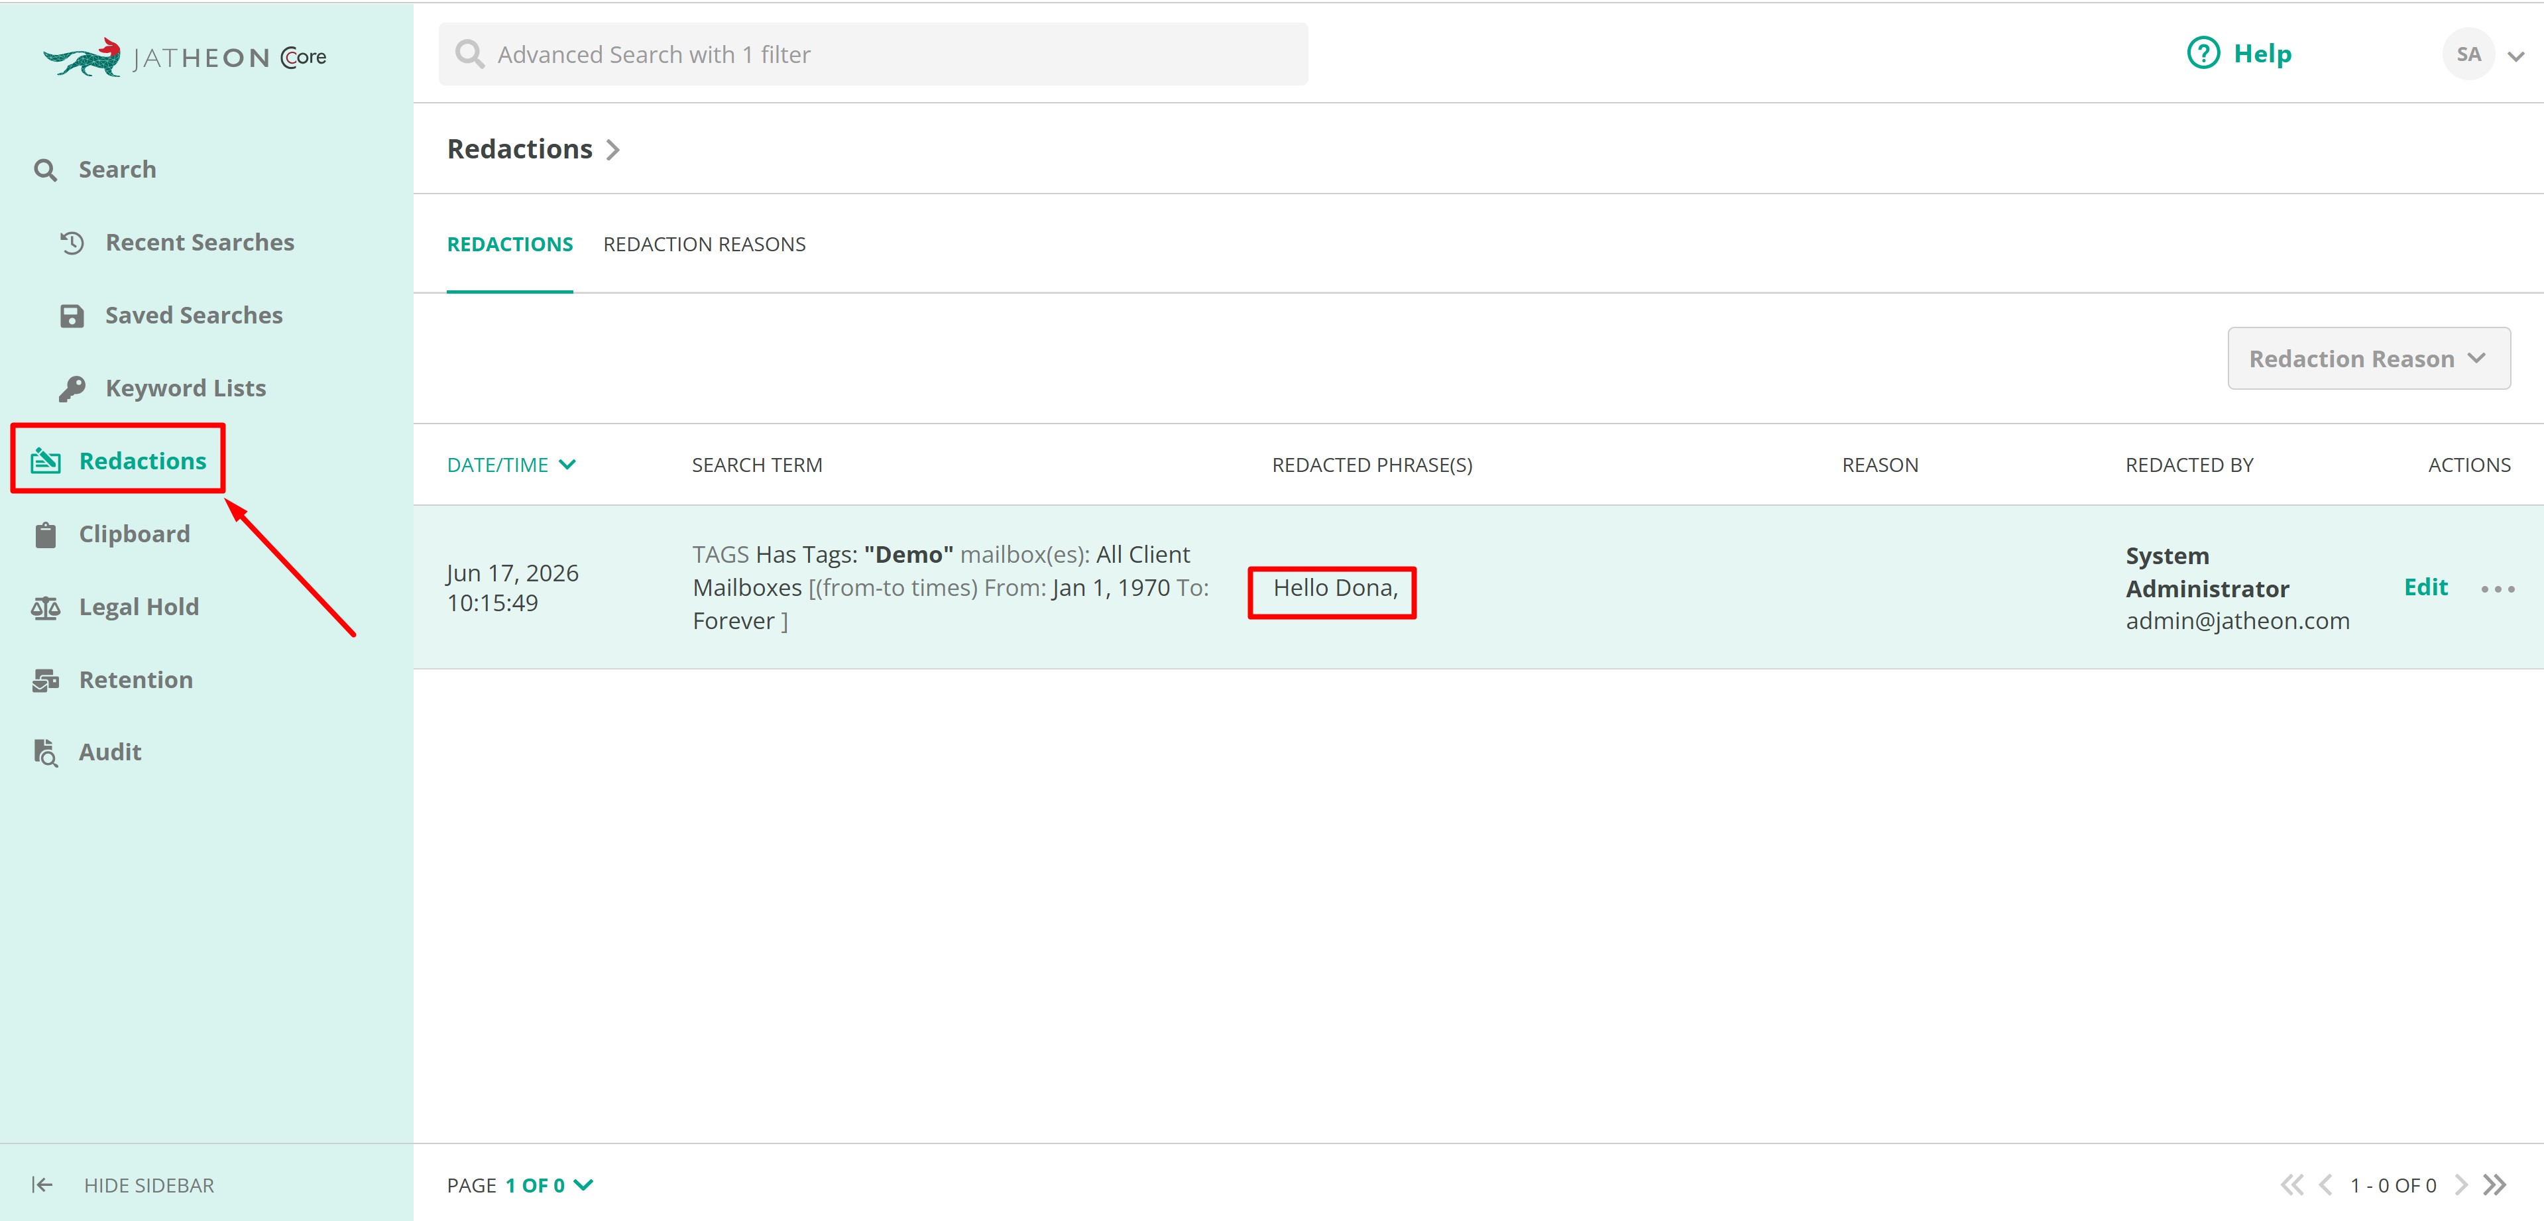Click the Audit document-search icon
Image resolution: width=2544 pixels, height=1221 pixels.
tap(46, 753)
